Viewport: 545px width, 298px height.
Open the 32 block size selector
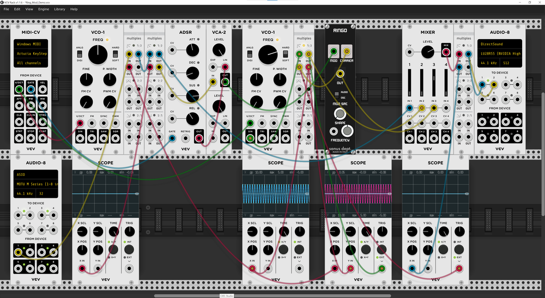point(47,193)
